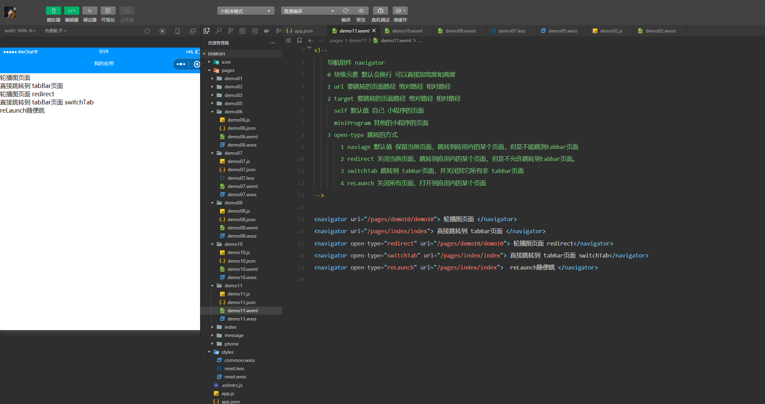Open the extensions icon
765x404 pixels.
pos(243,31)
